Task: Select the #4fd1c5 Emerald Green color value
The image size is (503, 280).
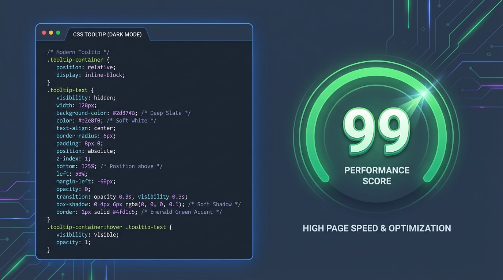Action: point(124,212)
